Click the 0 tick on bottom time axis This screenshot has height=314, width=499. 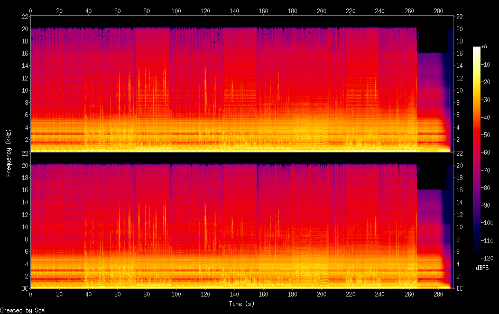click(31, 294)
